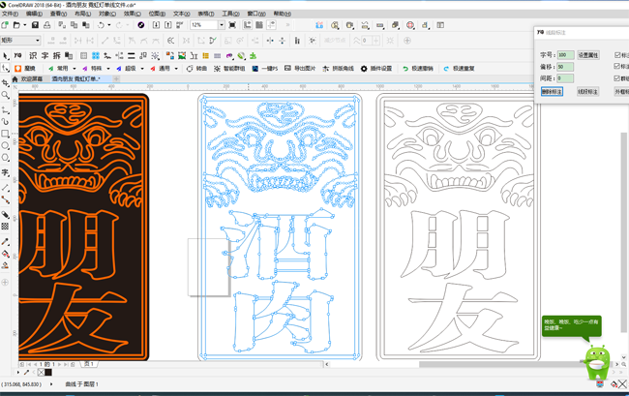Select the Rectangle tool in the toolbox
This screenshot has height=396, width=629.
(5, 134)
